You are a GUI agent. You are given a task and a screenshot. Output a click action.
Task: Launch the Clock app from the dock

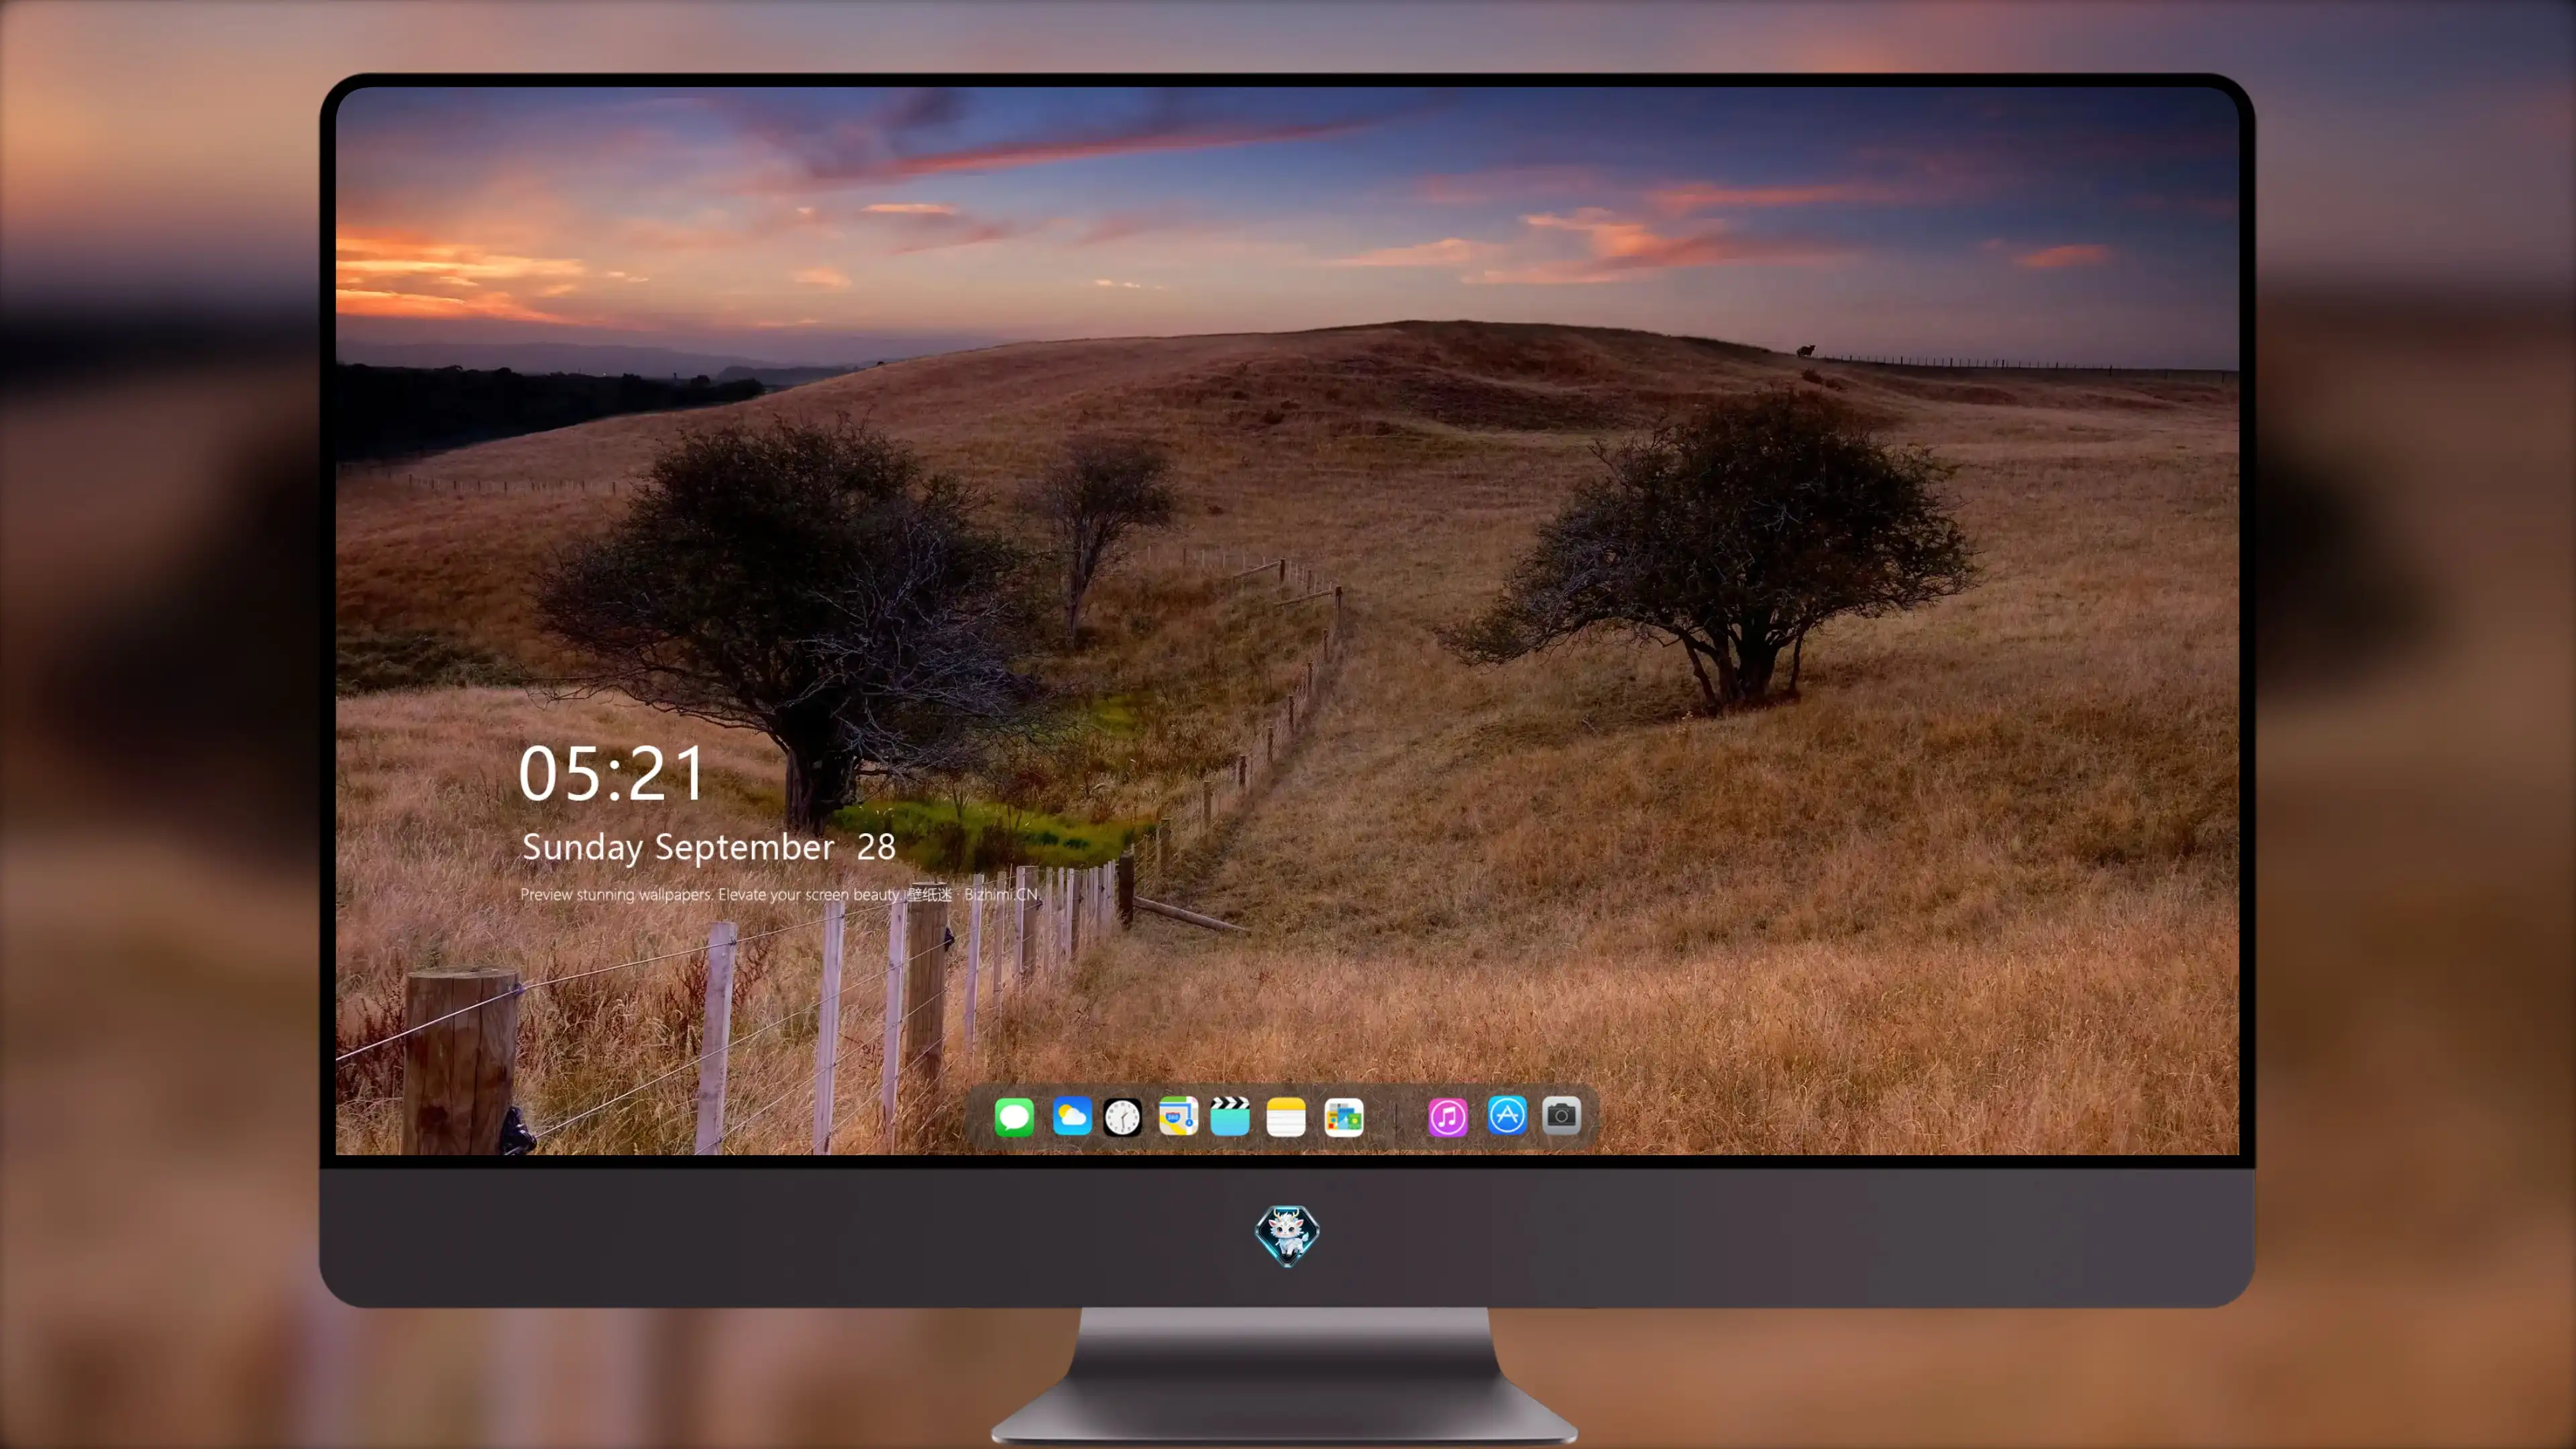tap(1122, 1117)
